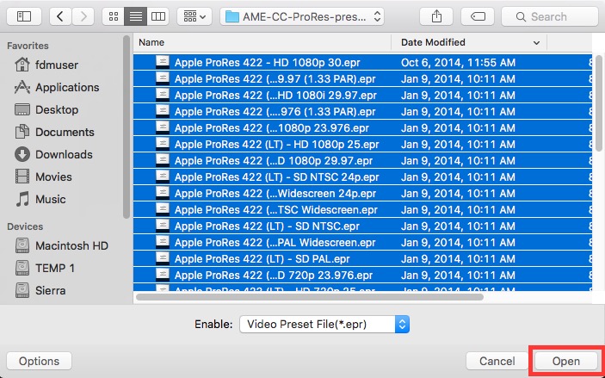This screenshot has width=605, height=378.
Task: Switch to column view mode
Action: [157, 16]
